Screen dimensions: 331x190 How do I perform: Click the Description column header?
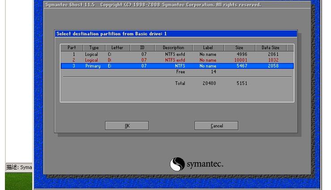pos(174,48)
